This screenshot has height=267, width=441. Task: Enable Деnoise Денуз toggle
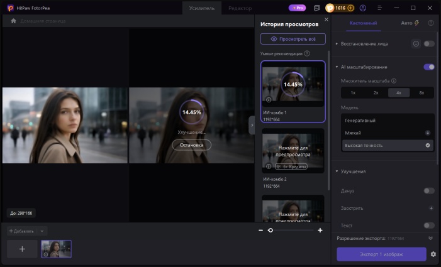429,191
